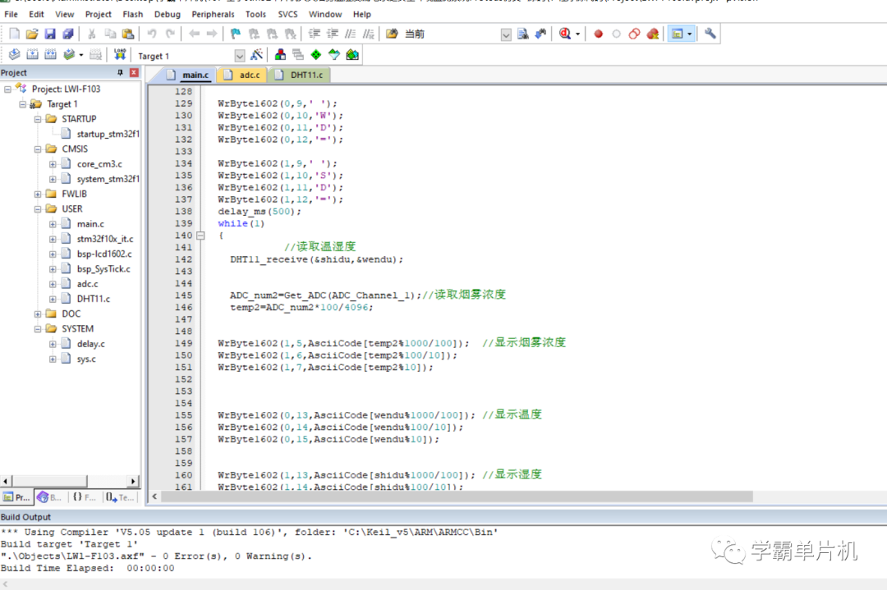Image resolution: width=887 pixels, height=590 pixels.
Task: Select stm32f10x_it.c in the project tree
Action: pyautogui.click(x=105, y=239)
